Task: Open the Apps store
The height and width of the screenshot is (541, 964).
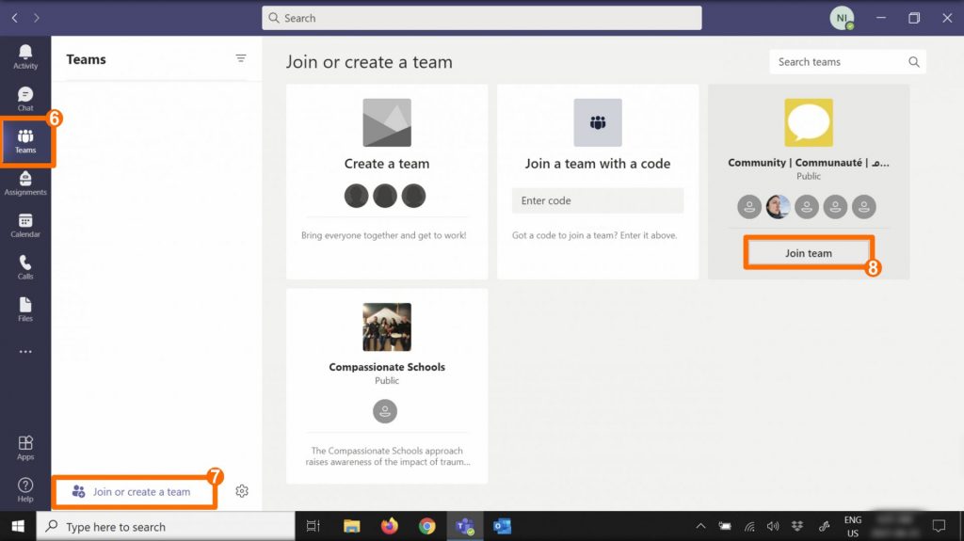Action: point(25,448)
